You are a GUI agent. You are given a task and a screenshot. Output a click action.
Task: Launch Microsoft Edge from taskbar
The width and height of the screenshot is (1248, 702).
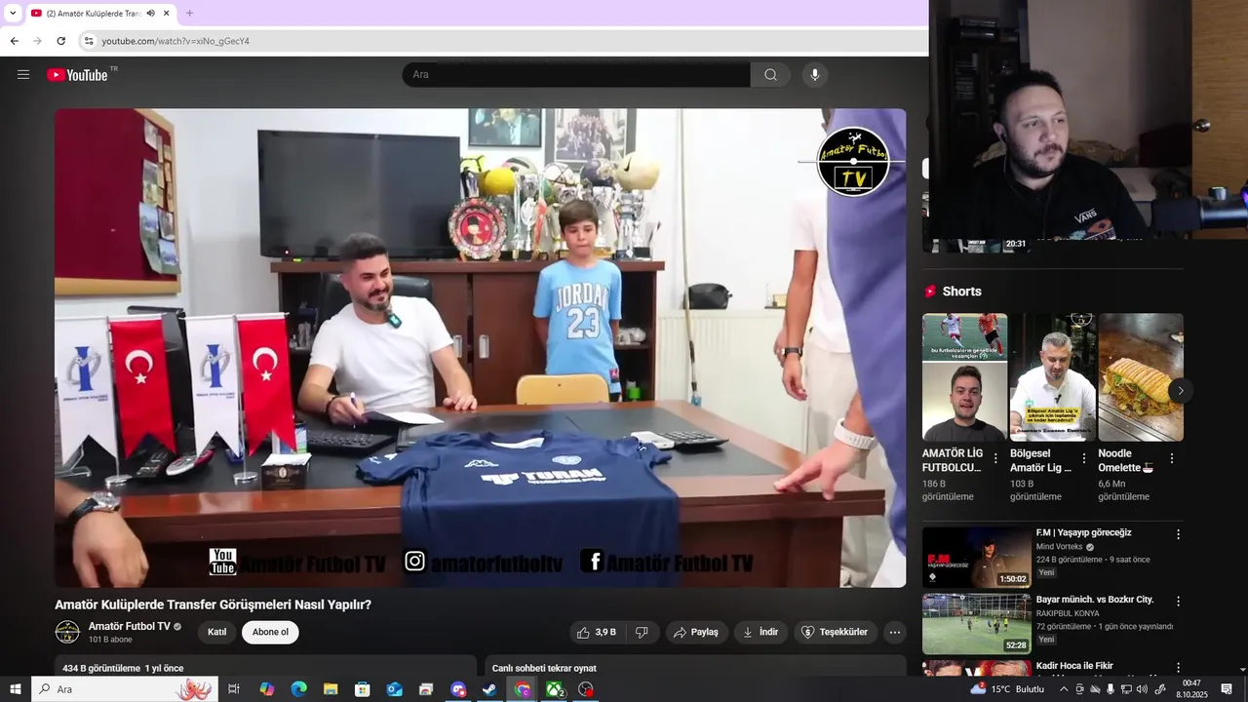click(x=298, y=689)
